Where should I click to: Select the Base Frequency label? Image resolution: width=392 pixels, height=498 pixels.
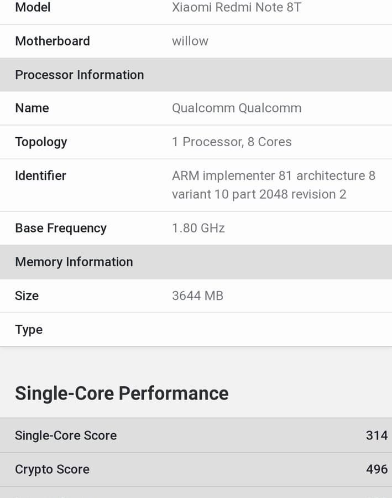pyautogui.click(x=61, y=229)
